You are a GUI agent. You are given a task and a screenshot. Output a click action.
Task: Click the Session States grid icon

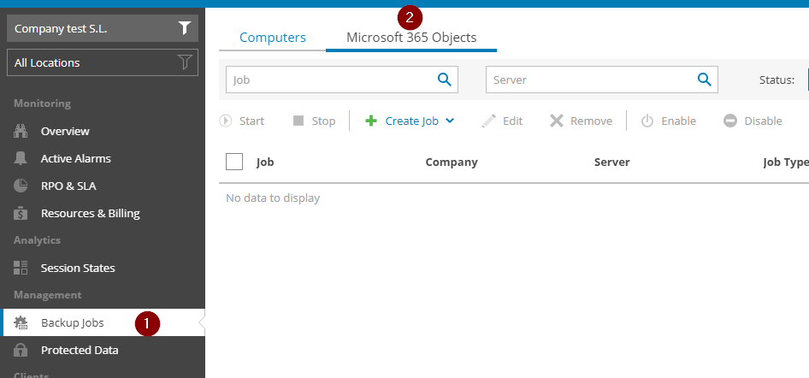coord(21,269)
